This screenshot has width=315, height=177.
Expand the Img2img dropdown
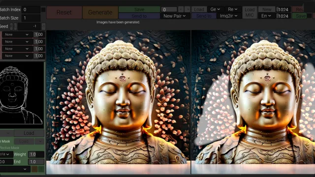click(x=229, y=16)
